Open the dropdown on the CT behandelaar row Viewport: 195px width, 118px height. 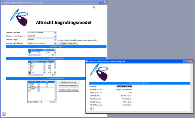[x=44, y=70]
